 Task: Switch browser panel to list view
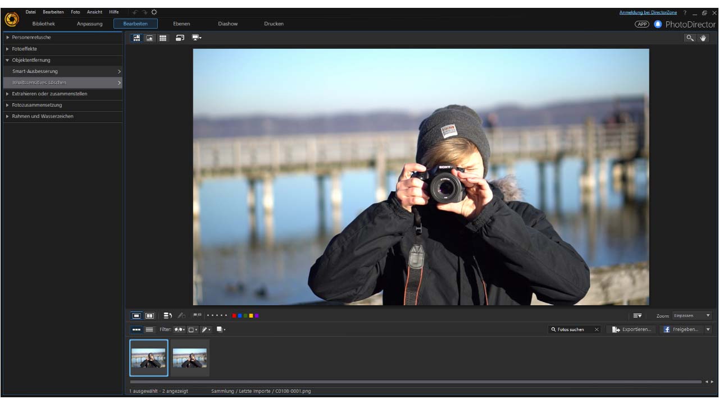point(149,329)
